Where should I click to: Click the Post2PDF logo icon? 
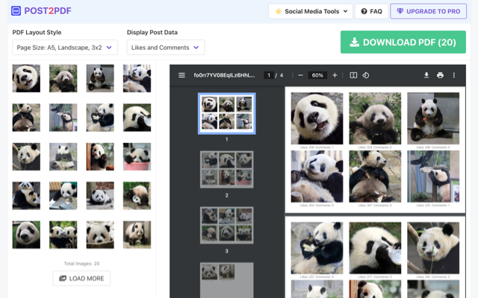(16, 11)
